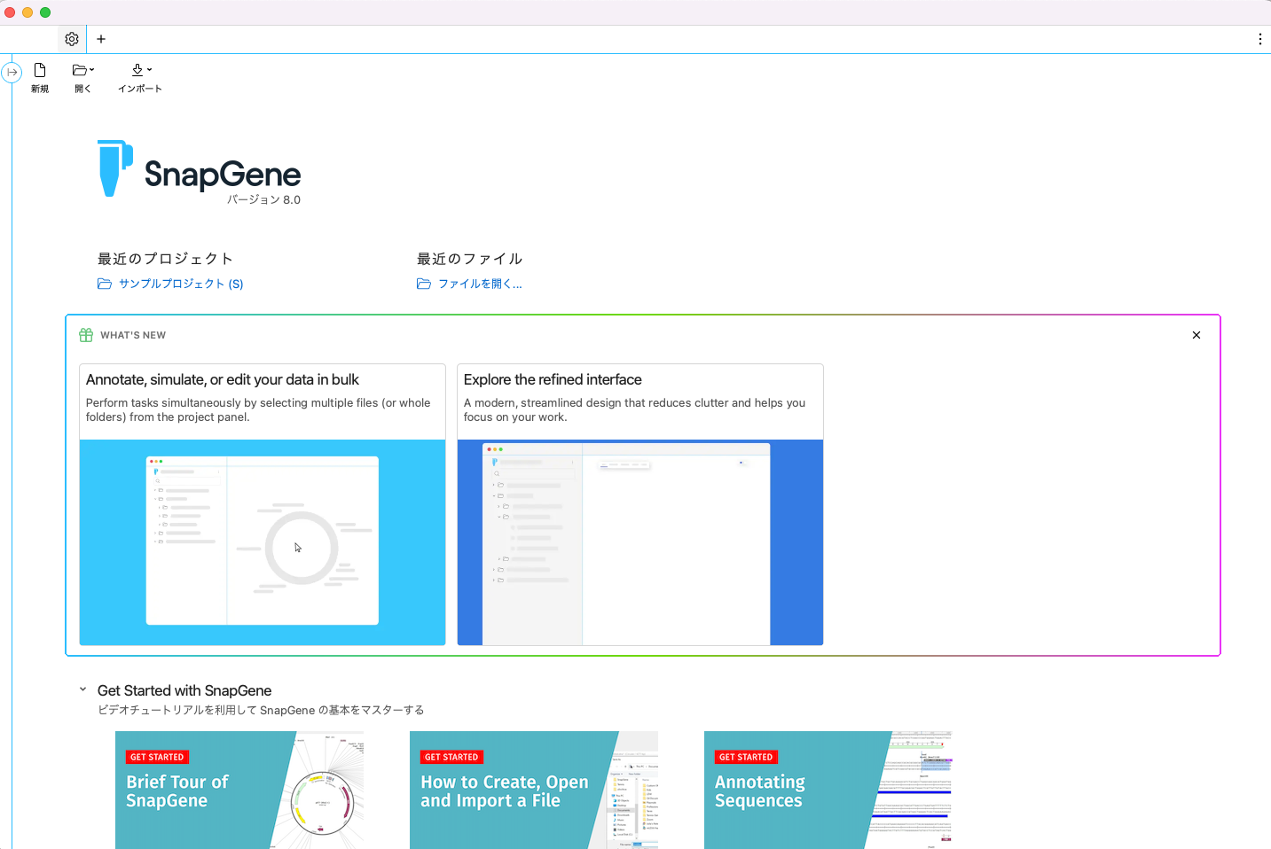Open the settings gear tab icon
Viewport: 1271px width, 849px height.
71,39
